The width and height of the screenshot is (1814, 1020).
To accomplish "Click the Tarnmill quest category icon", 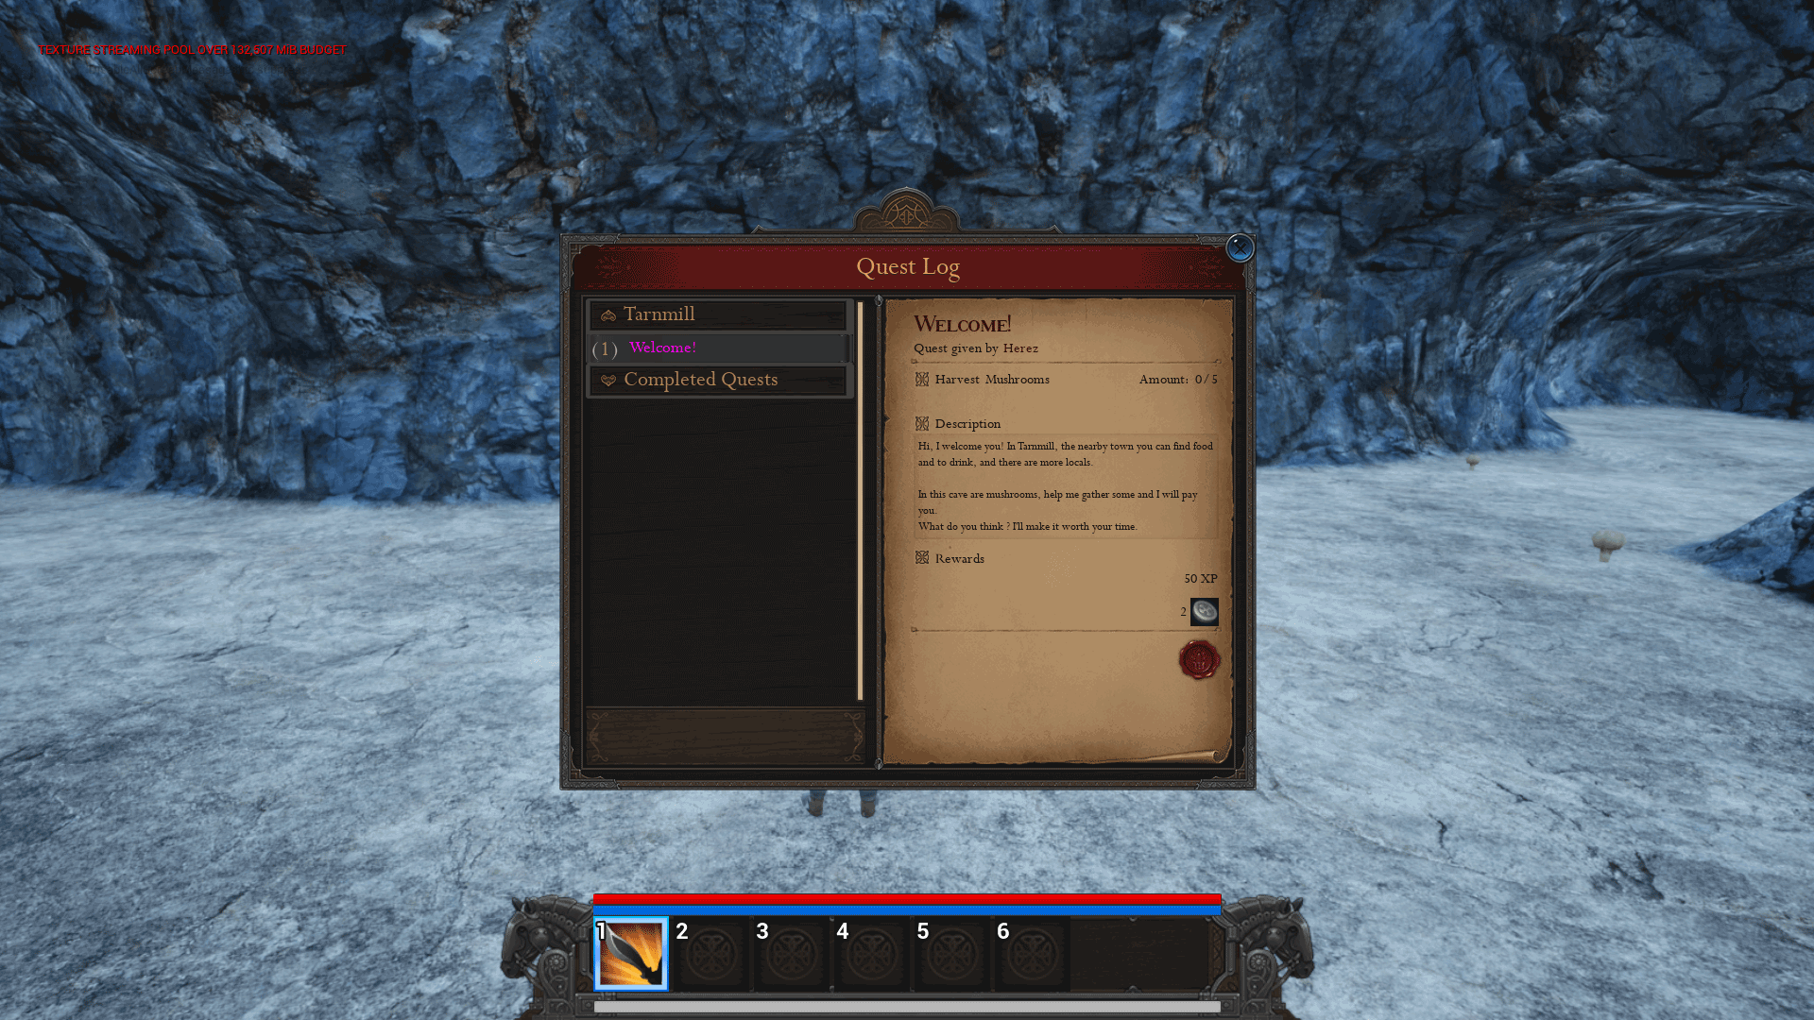I will [x=609, y=314].
